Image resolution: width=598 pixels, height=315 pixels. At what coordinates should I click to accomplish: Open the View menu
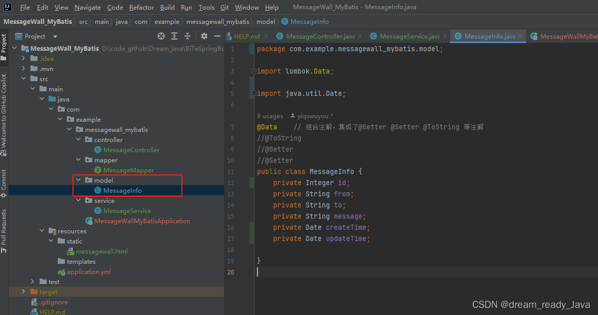(x=61, y=7)
